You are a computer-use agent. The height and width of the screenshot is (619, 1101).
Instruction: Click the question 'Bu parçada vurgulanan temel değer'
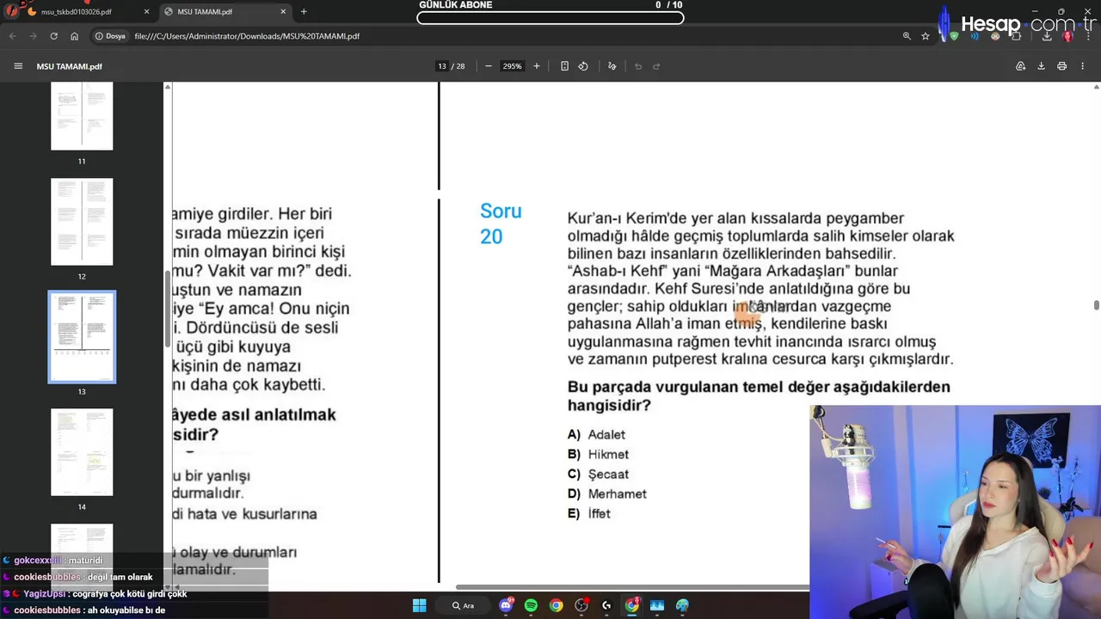click(759, 395)
